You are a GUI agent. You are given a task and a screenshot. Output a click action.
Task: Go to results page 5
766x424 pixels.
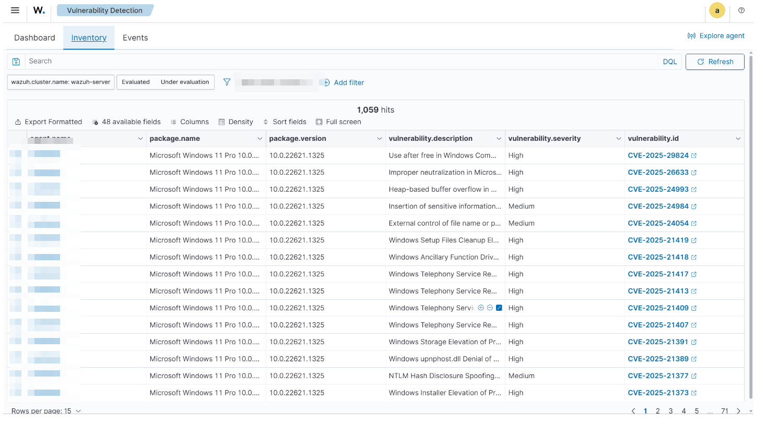[x=697, y=411]
